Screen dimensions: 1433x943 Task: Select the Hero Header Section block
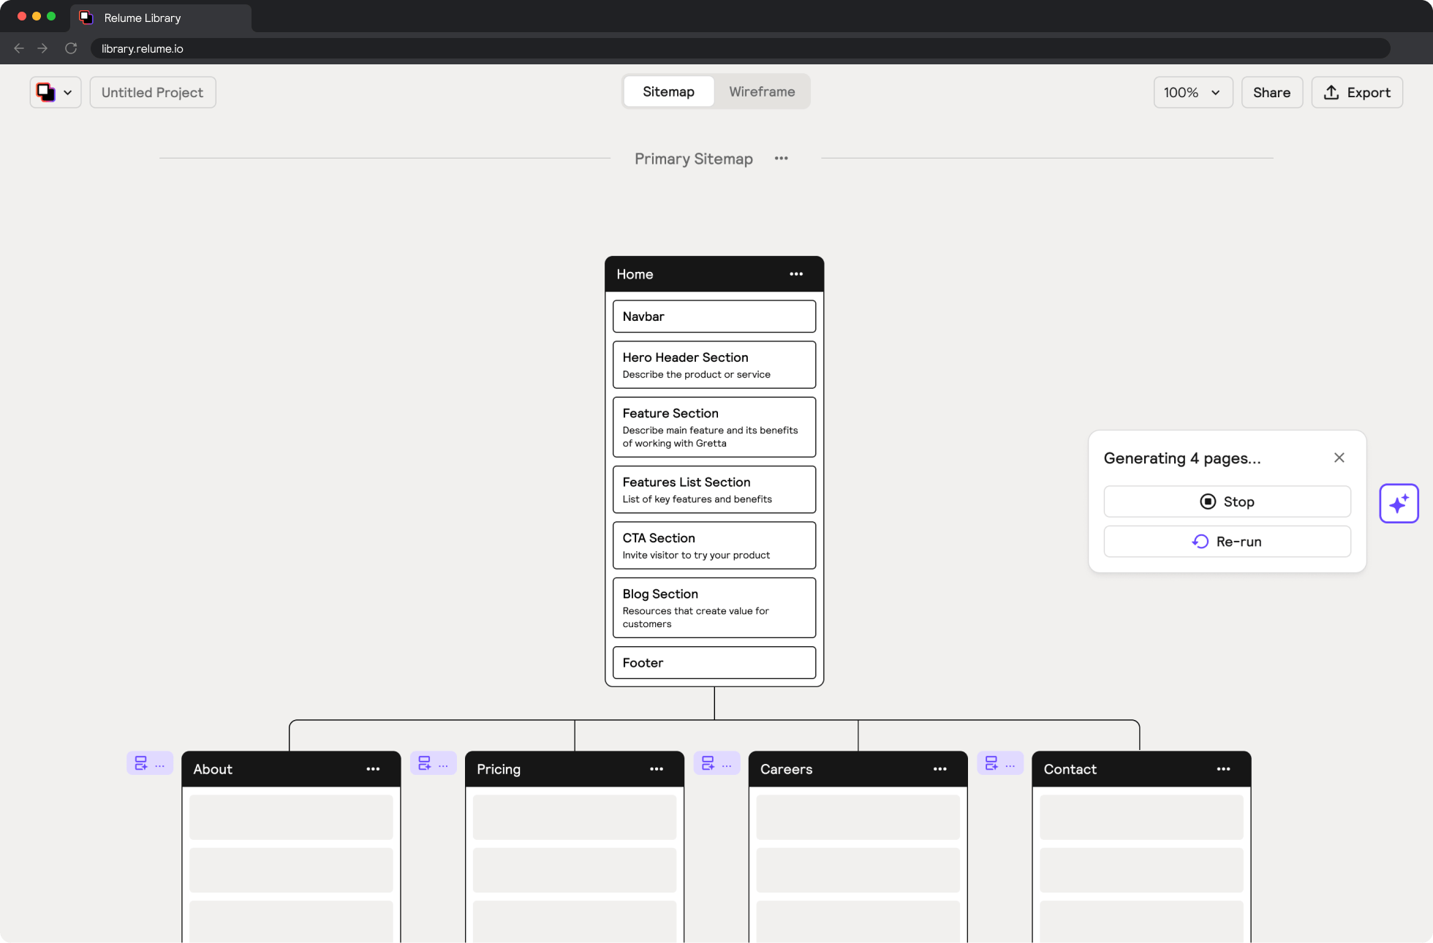pyautogui.click(x=714, y=365)
